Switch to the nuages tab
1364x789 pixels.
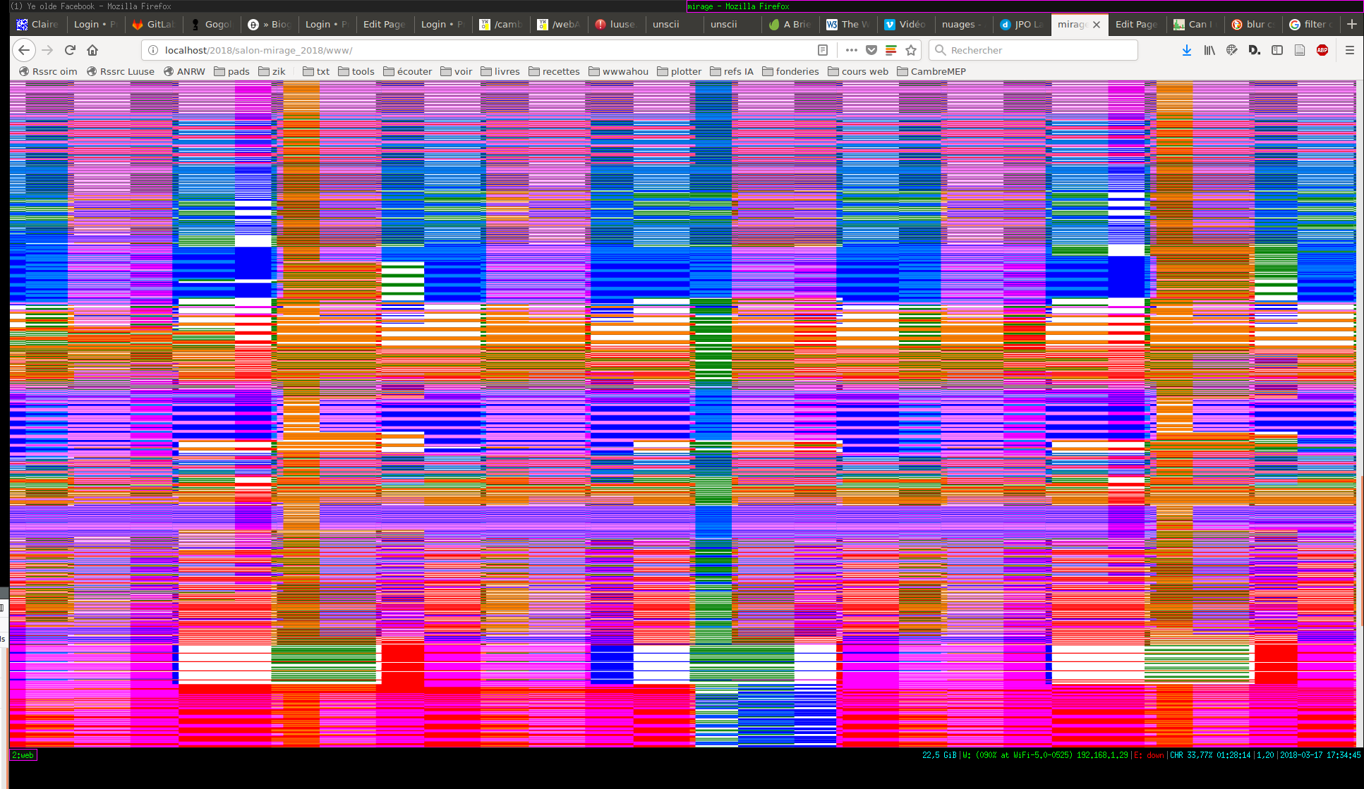(x=960, y=24)
